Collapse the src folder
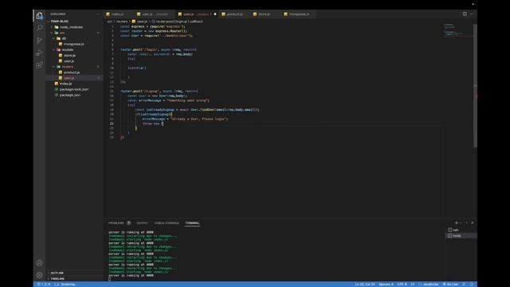 62,33
